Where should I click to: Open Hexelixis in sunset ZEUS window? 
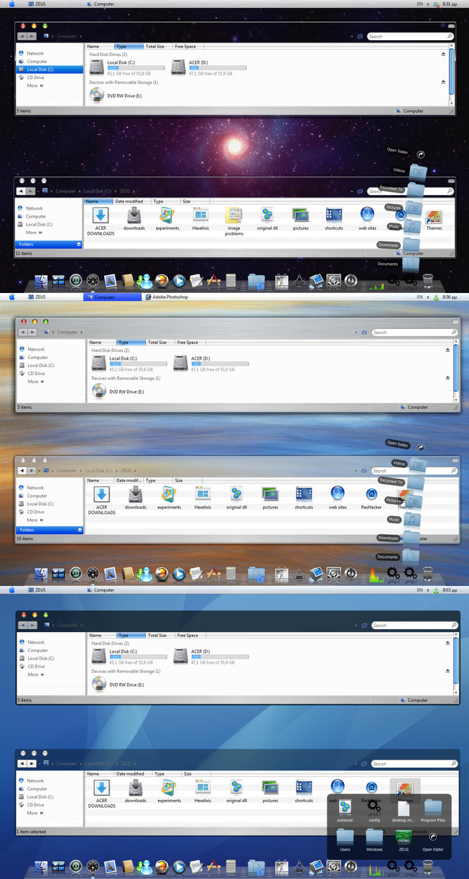(203, 497)
